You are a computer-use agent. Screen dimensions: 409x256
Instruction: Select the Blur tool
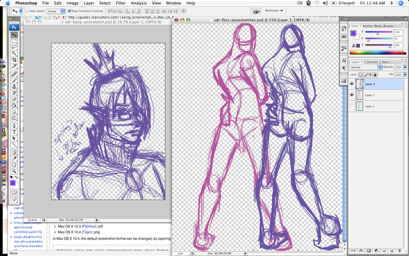14,112
